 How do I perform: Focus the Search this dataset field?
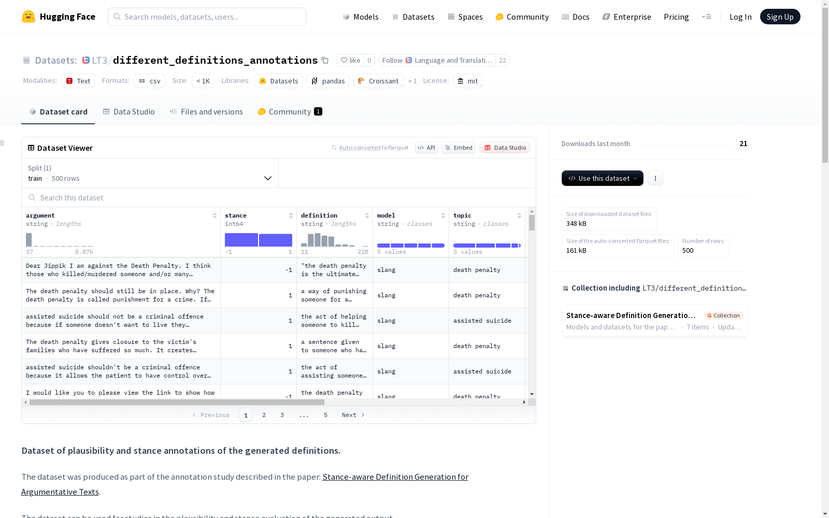pyautogui.click(x=279, y=197)
